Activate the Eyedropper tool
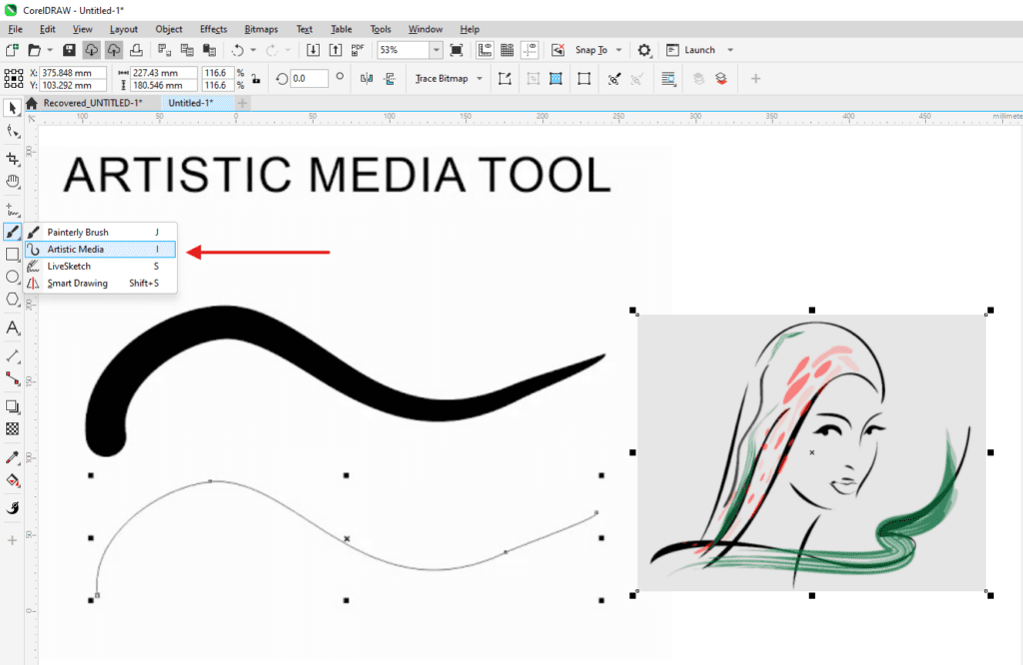This screenshot has width=1023, height=665. [13, 457]
